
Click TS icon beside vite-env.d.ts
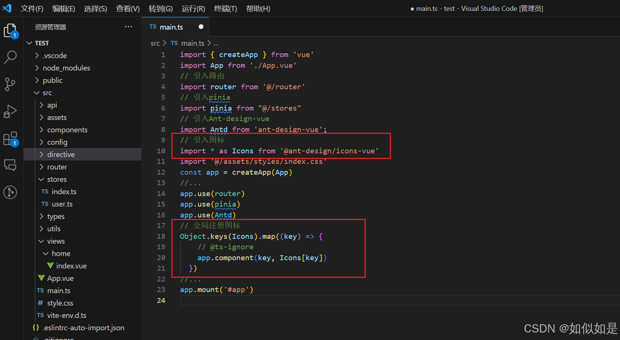click(41, 315)
